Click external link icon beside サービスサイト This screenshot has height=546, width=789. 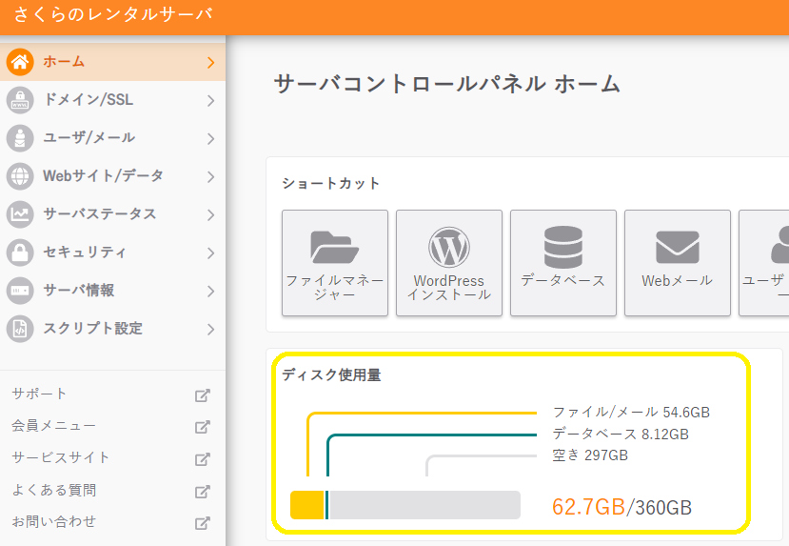click(203, 459)
